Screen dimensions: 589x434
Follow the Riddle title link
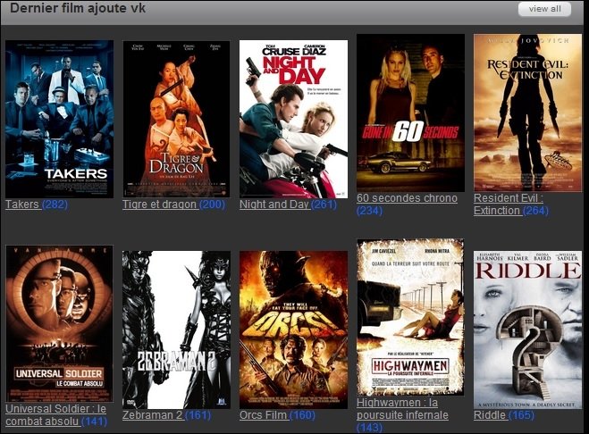tap(490, 415)
